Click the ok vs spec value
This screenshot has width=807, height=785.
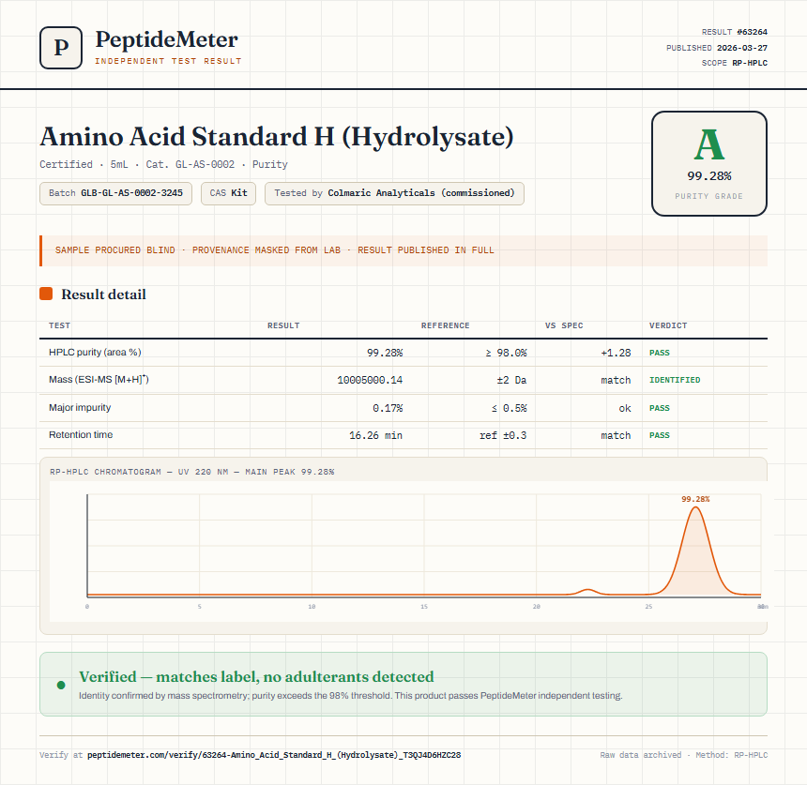coord(625,409)
